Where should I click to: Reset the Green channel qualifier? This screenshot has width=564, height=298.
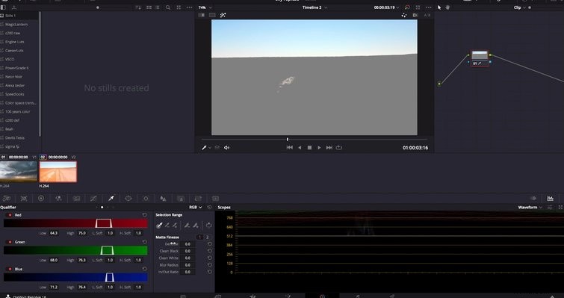pos(145,242)
